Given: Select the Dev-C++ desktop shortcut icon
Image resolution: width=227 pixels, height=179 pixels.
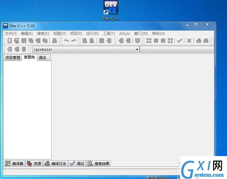Looking at the screenshot, I should [111, 10].
